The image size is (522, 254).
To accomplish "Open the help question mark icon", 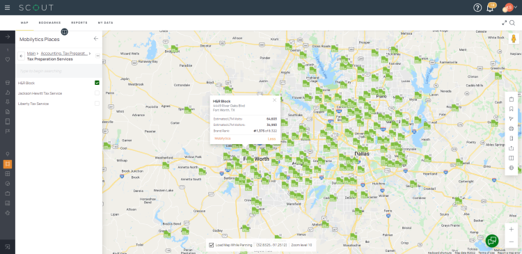I will 477,8.
